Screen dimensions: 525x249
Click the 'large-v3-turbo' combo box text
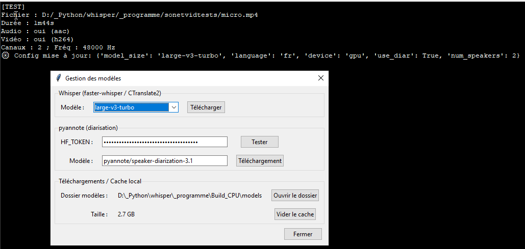[131, 107]
